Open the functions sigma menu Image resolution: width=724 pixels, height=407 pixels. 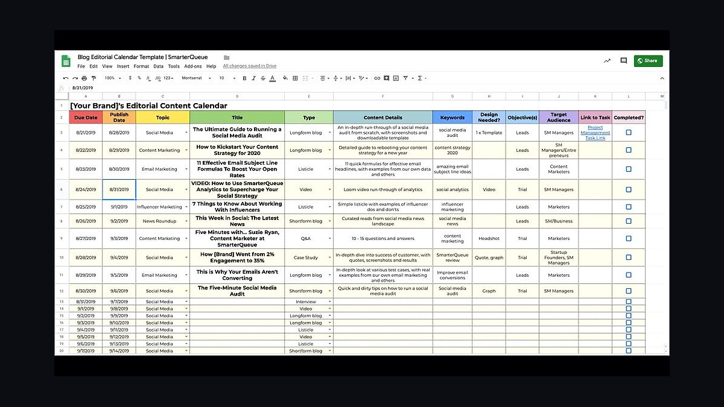[420, 78]
